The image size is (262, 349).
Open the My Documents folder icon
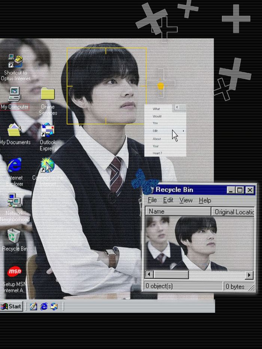point(14,129)
